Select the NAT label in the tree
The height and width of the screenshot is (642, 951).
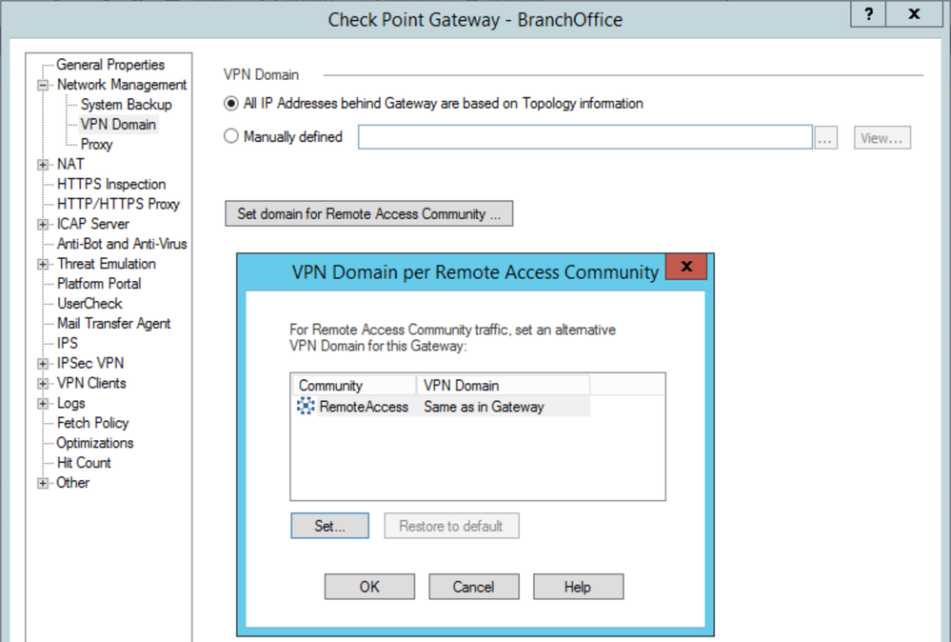tap(70, 165)
